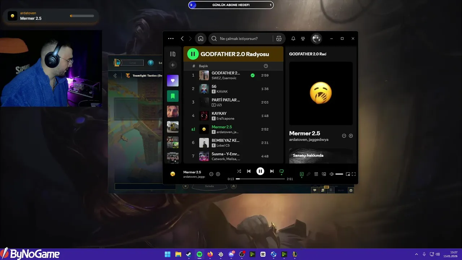Image resolution: width=462 pixels, height=260 pixels.
Task: Open clock showing 15:27 15.01.2026
Action: click(x=451, y=254)
